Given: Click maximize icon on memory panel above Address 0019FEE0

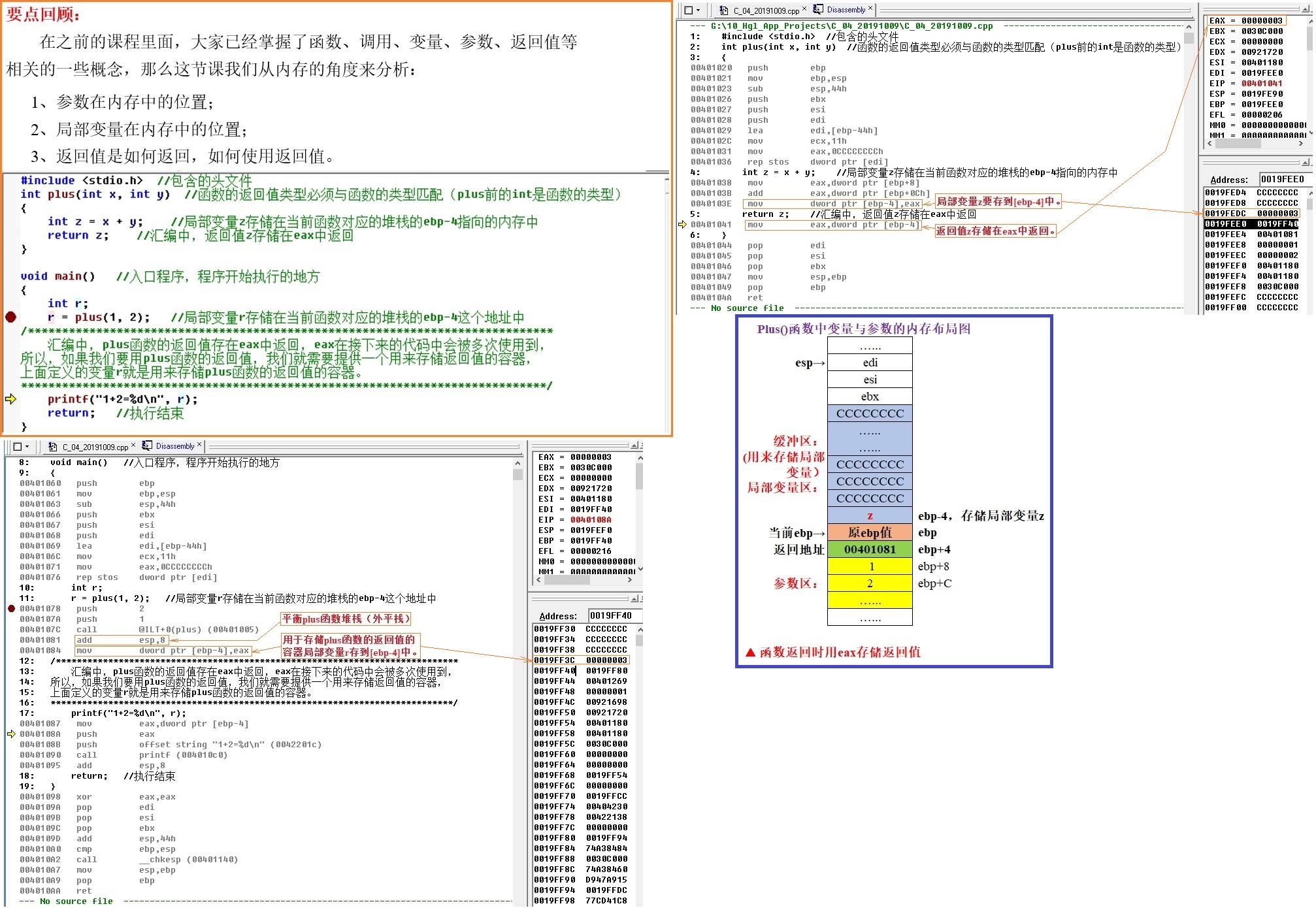Looking at the screenshot, I should [x=1305, y=162].
